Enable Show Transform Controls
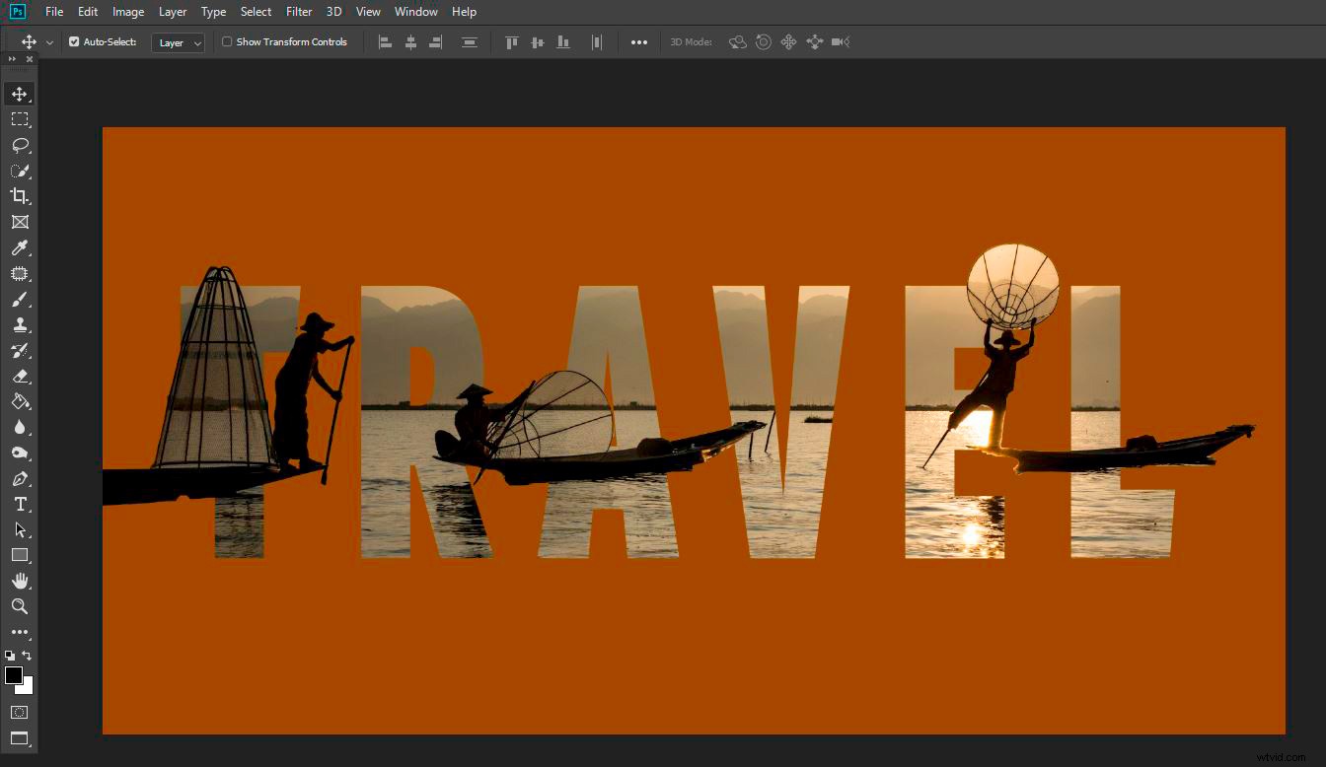This screenshot has height=767, width=1326. 227,41
